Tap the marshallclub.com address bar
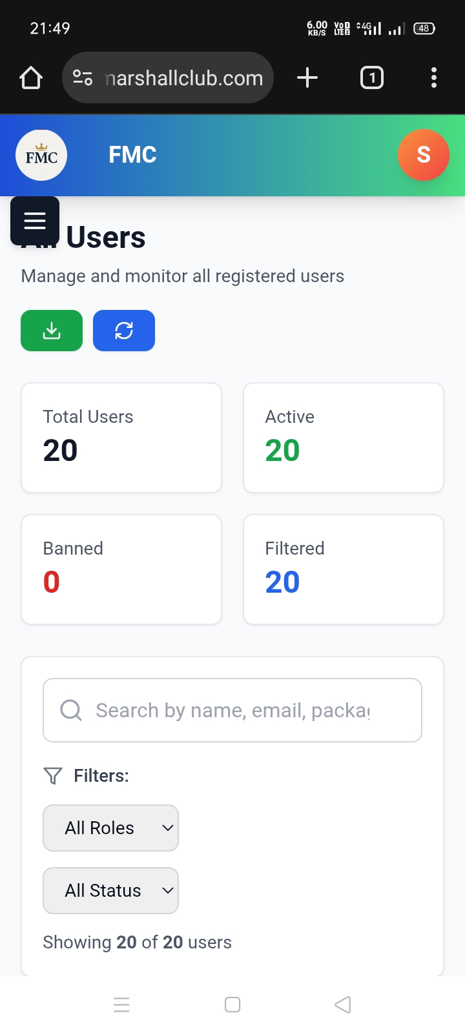The image size is (465, 1033). coord(184,78)
